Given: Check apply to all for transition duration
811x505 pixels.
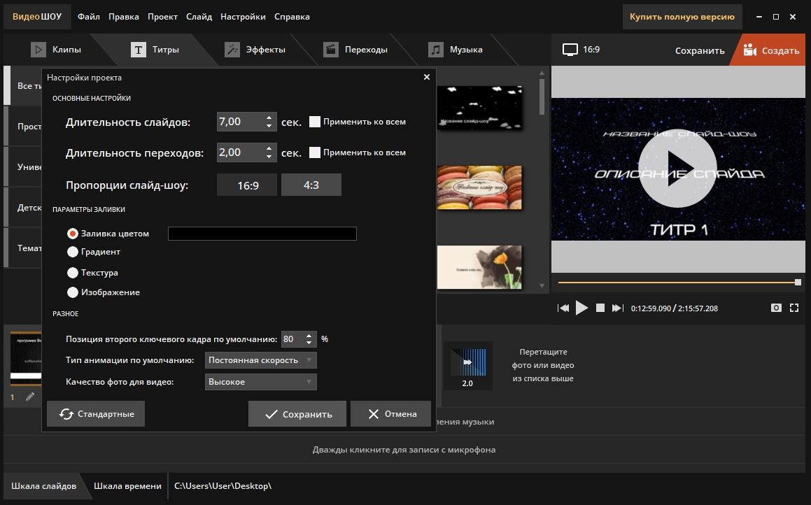Looking at the screenshot, I should point(315,152).
